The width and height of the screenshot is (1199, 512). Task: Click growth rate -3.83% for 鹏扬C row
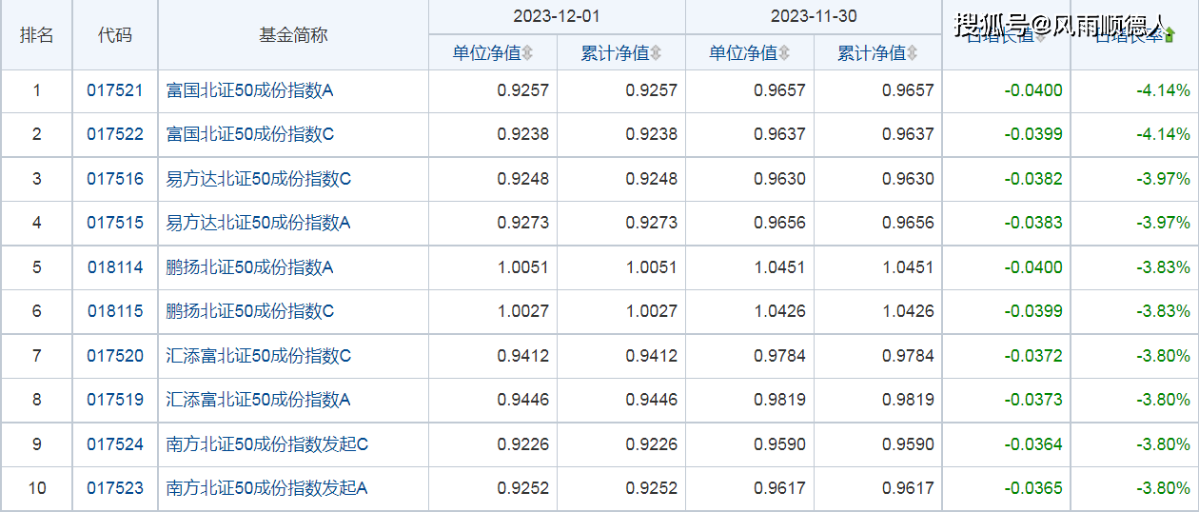tap(1163, 311)
